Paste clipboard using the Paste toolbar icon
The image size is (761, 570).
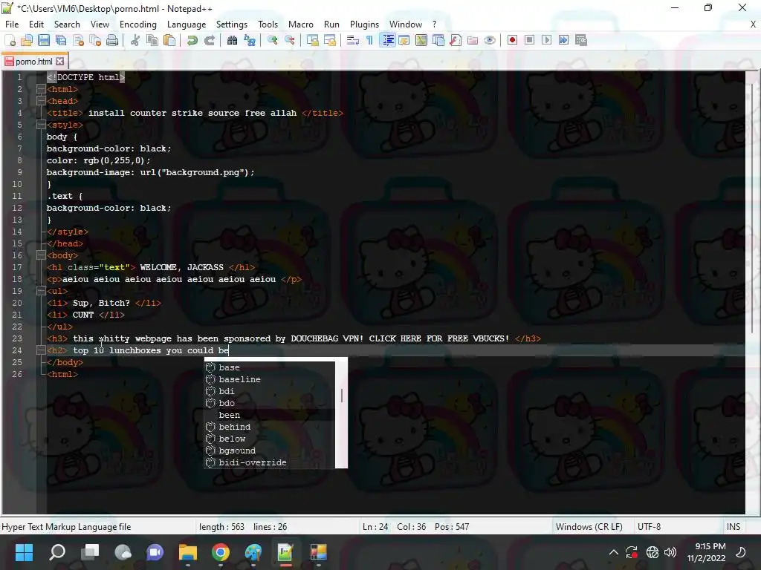pos(169,40)
